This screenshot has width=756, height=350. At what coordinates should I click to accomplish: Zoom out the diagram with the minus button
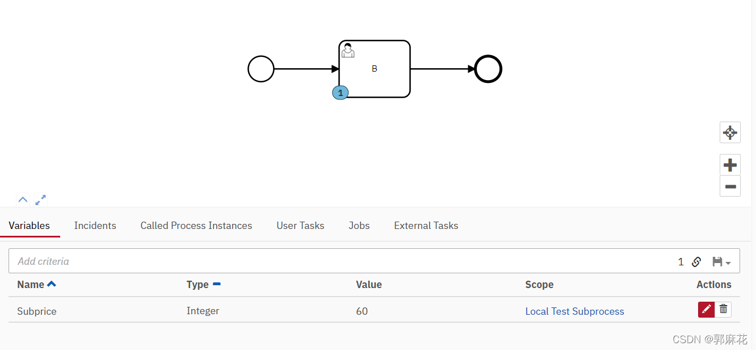[x=730, y=186]
